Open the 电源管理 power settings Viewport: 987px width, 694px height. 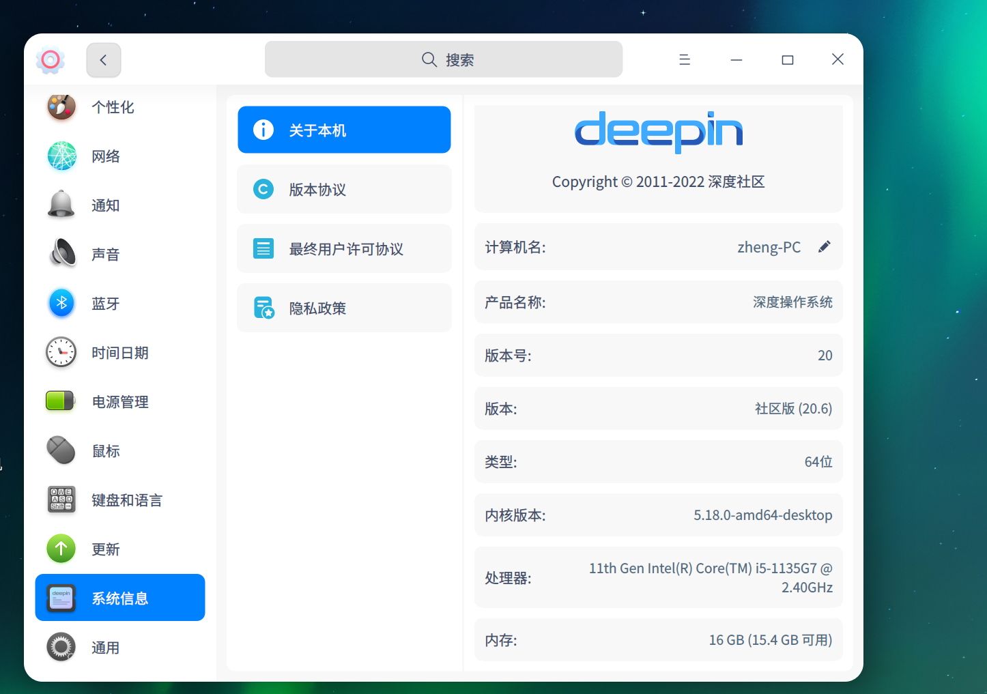(120, 402)
